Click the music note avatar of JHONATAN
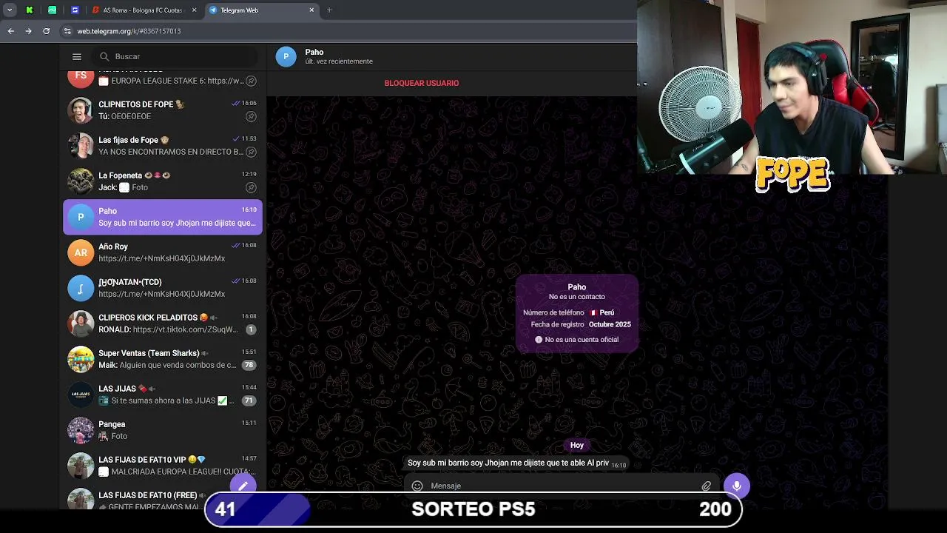This screenshot has width=947, height=533. pyautogui.click(x=81, y=288)
